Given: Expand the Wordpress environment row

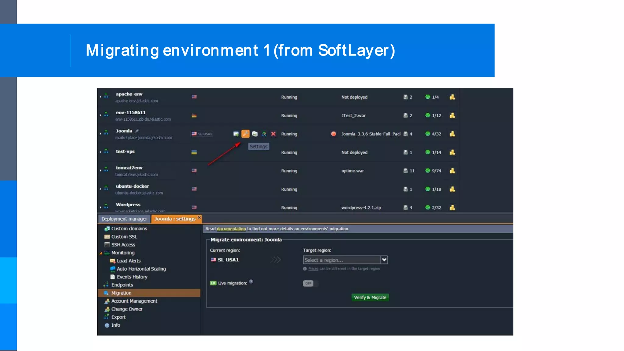Looking at the screenshot, I should (x=100, y=207).
